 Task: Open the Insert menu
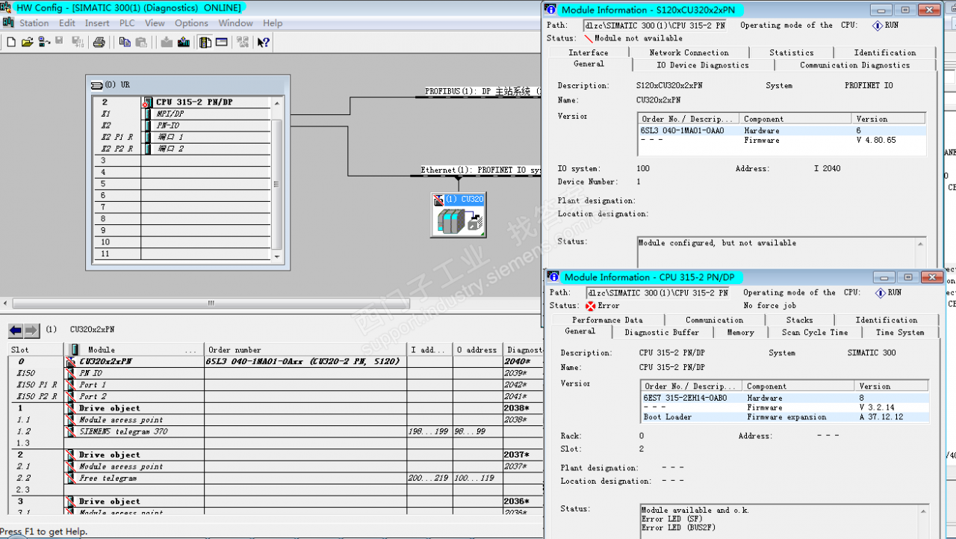tap(97, 23)
